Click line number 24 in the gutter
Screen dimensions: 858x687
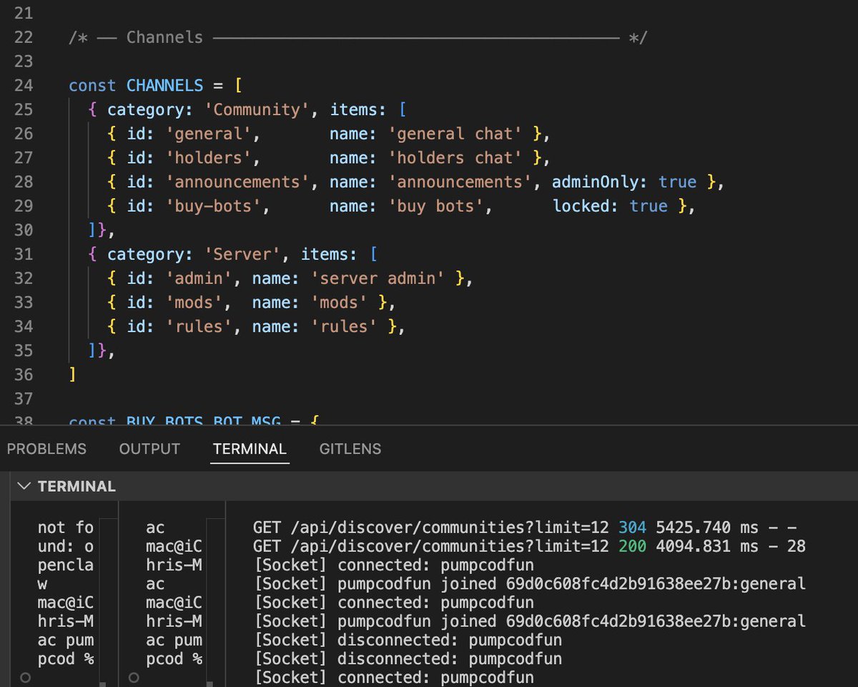coord(23,85)
